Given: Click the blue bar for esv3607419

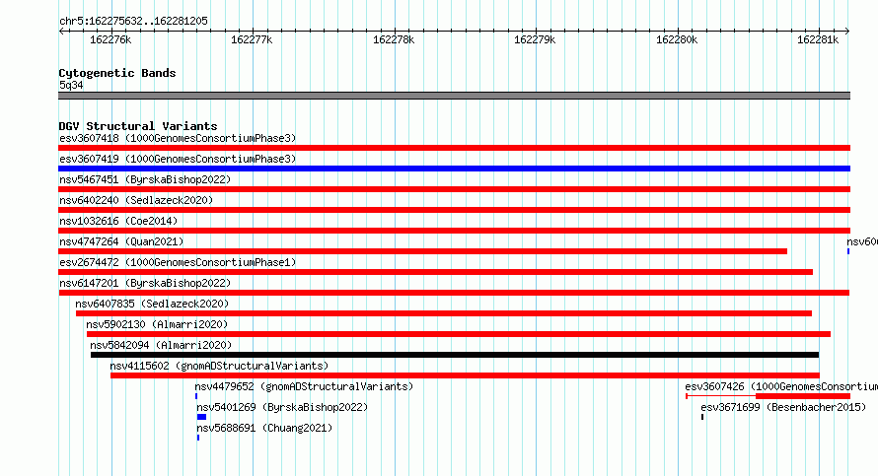Looking at the screenshot, I should click(x=454, y=169).
